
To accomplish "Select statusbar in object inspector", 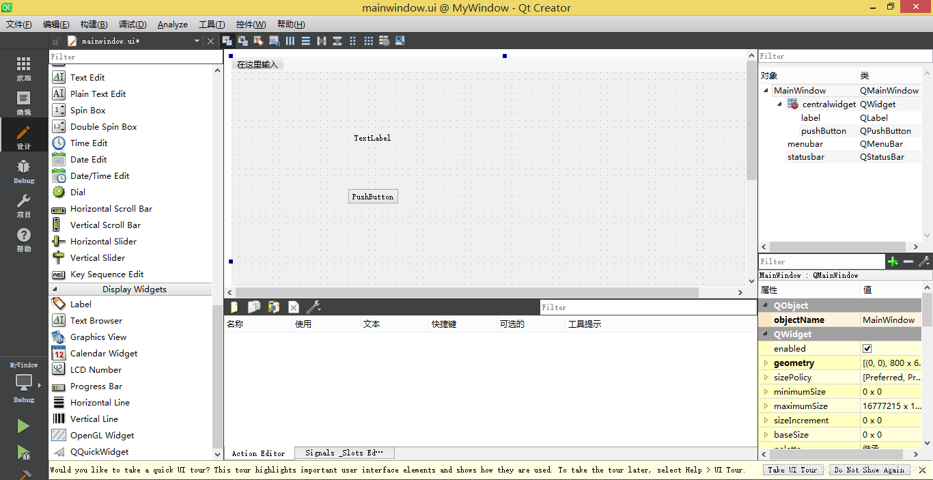I will tap(806, 157).
